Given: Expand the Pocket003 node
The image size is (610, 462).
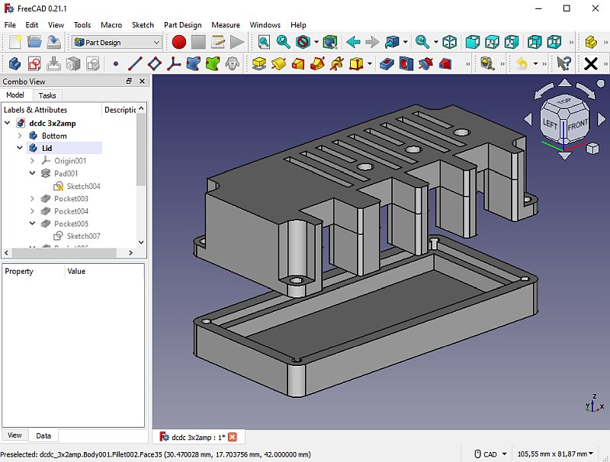Looking at the screenshot, I should coord(32,198).
